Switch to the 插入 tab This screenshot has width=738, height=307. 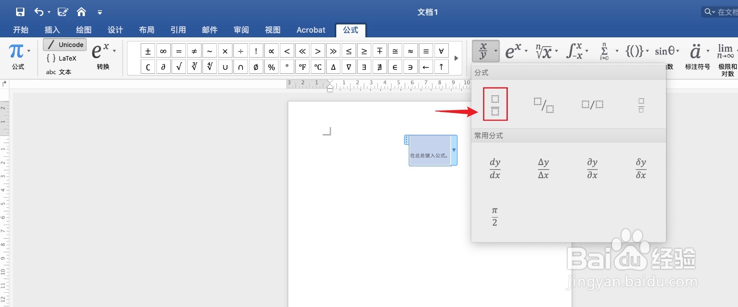(52, 30)
